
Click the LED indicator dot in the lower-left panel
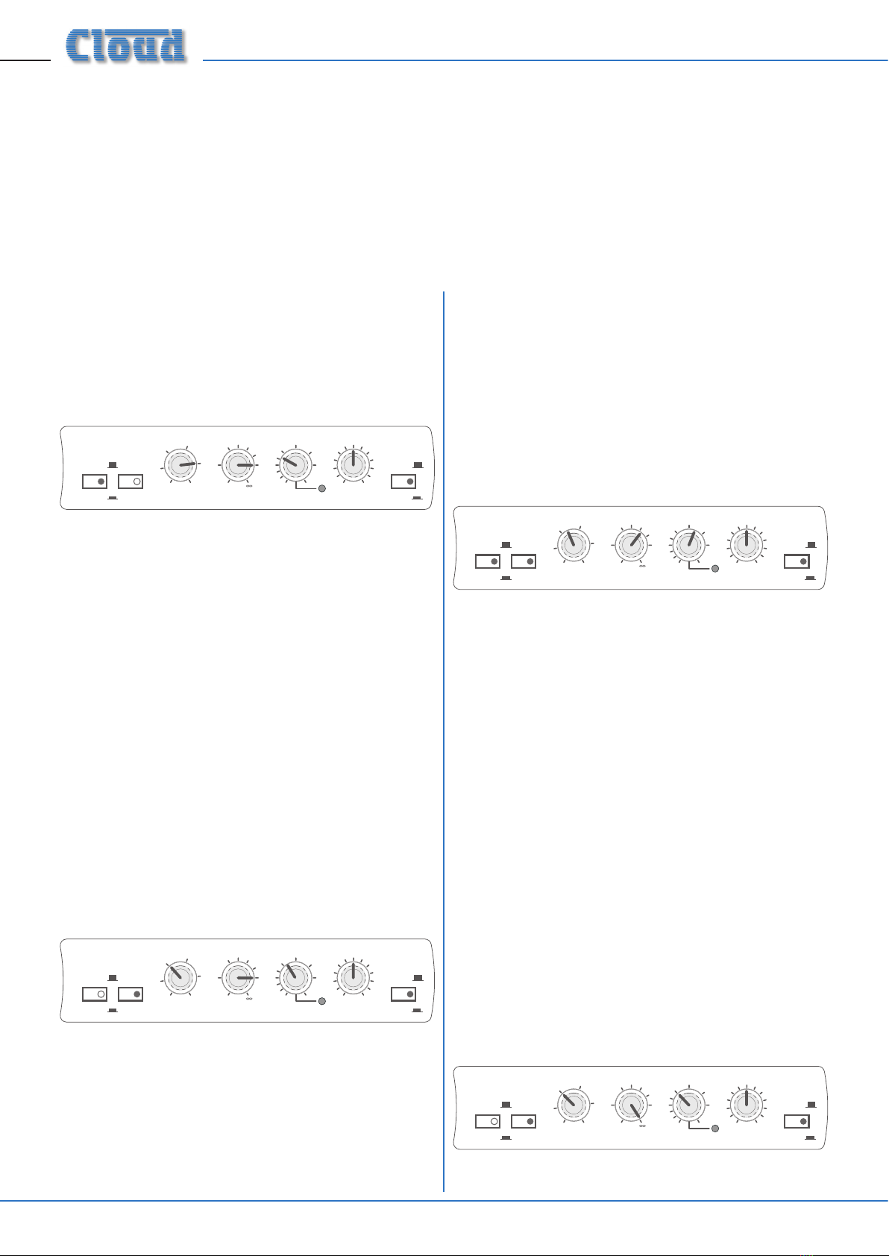[321, 1002]
